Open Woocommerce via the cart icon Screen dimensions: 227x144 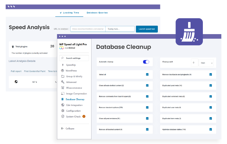click(63, 88)
